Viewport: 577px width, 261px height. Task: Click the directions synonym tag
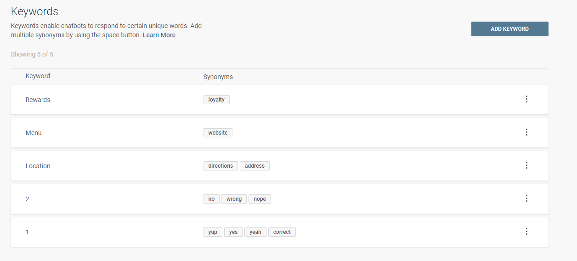coord(221,166)
